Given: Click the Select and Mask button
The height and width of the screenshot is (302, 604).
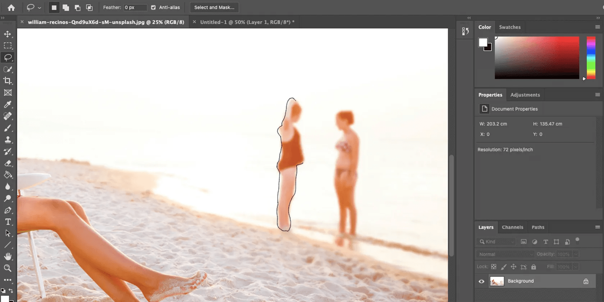Looking at the screenshot, I should (x=214, y=8).
